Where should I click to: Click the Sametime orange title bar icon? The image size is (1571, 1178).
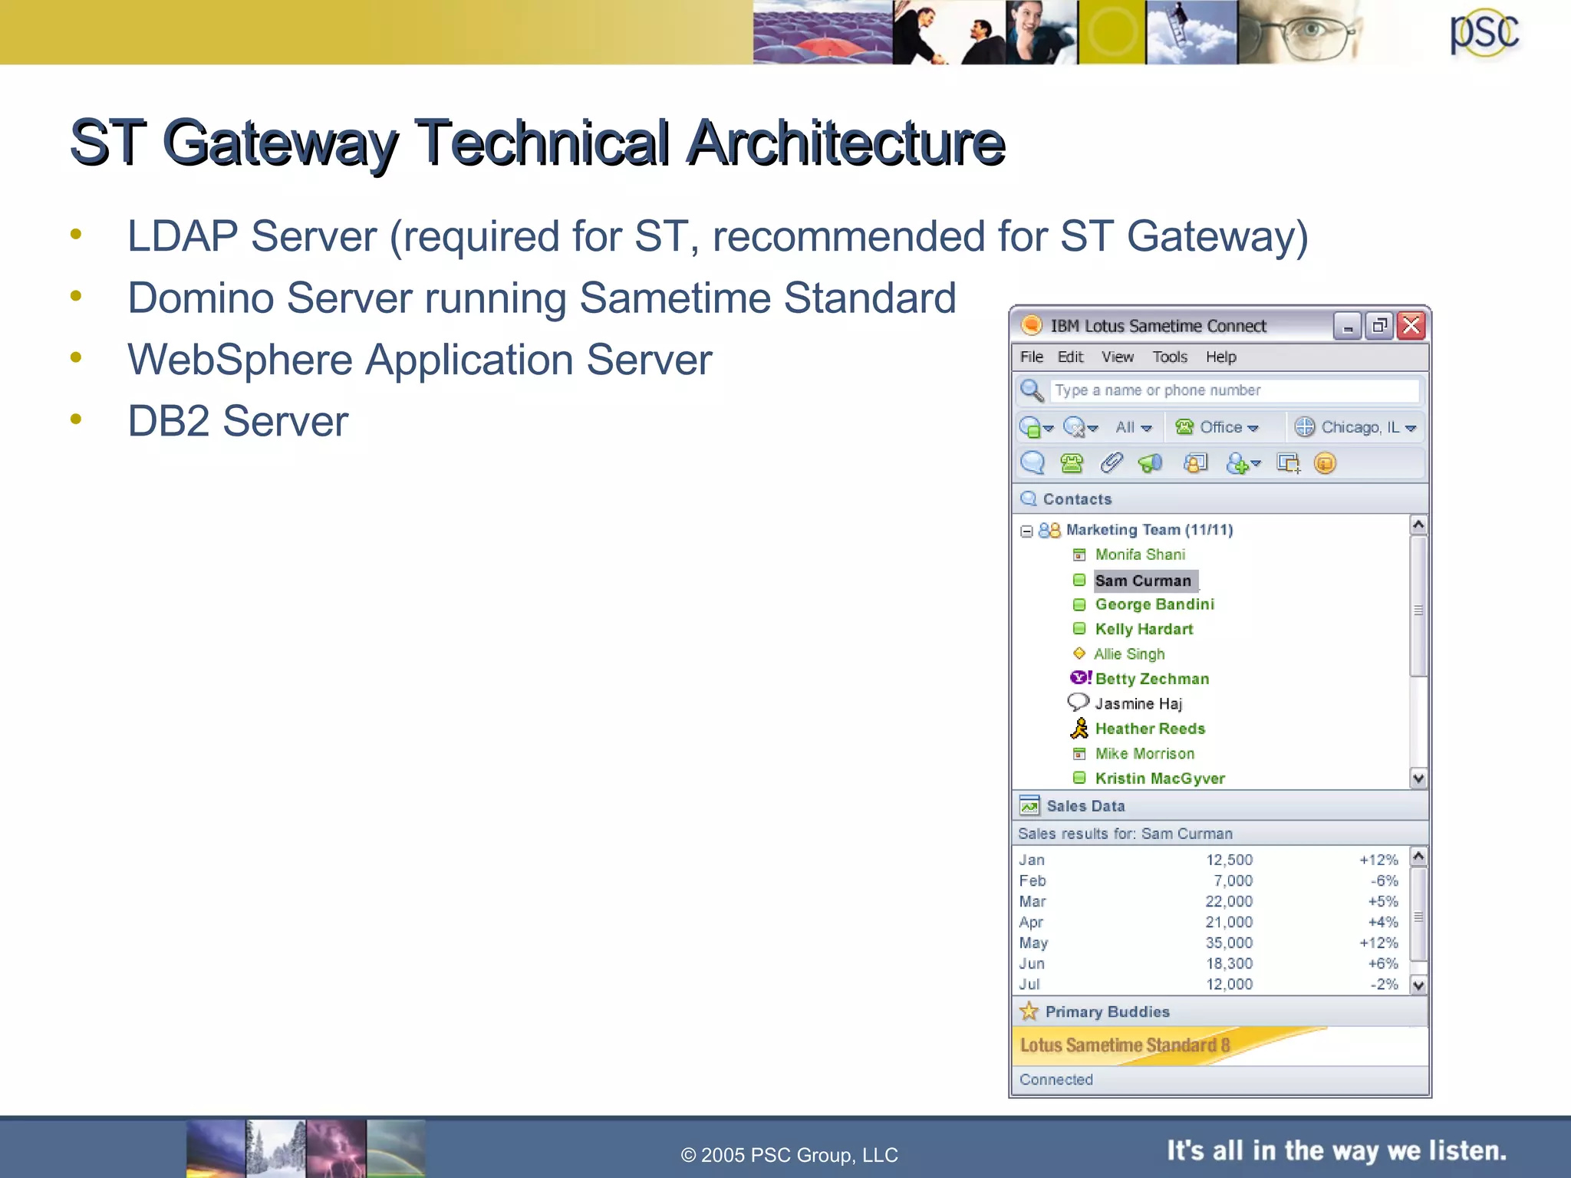[x=1032, y=325]
